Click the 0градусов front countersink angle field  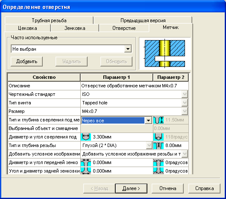click(x=176, y=162)
